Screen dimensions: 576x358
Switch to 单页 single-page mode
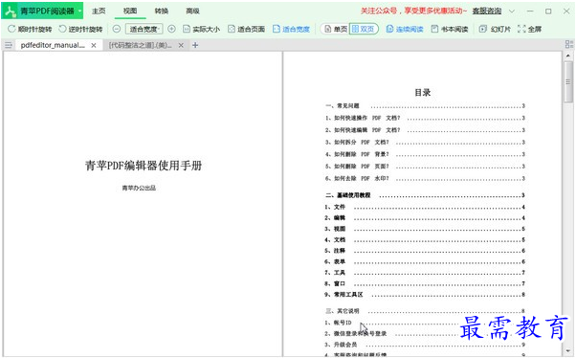336,29
